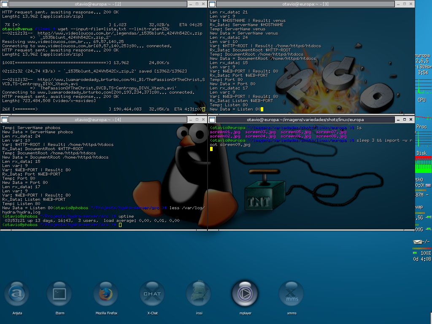432x324 pixels.
Task: Open window menu of terminal [4]
Action: 4,119
